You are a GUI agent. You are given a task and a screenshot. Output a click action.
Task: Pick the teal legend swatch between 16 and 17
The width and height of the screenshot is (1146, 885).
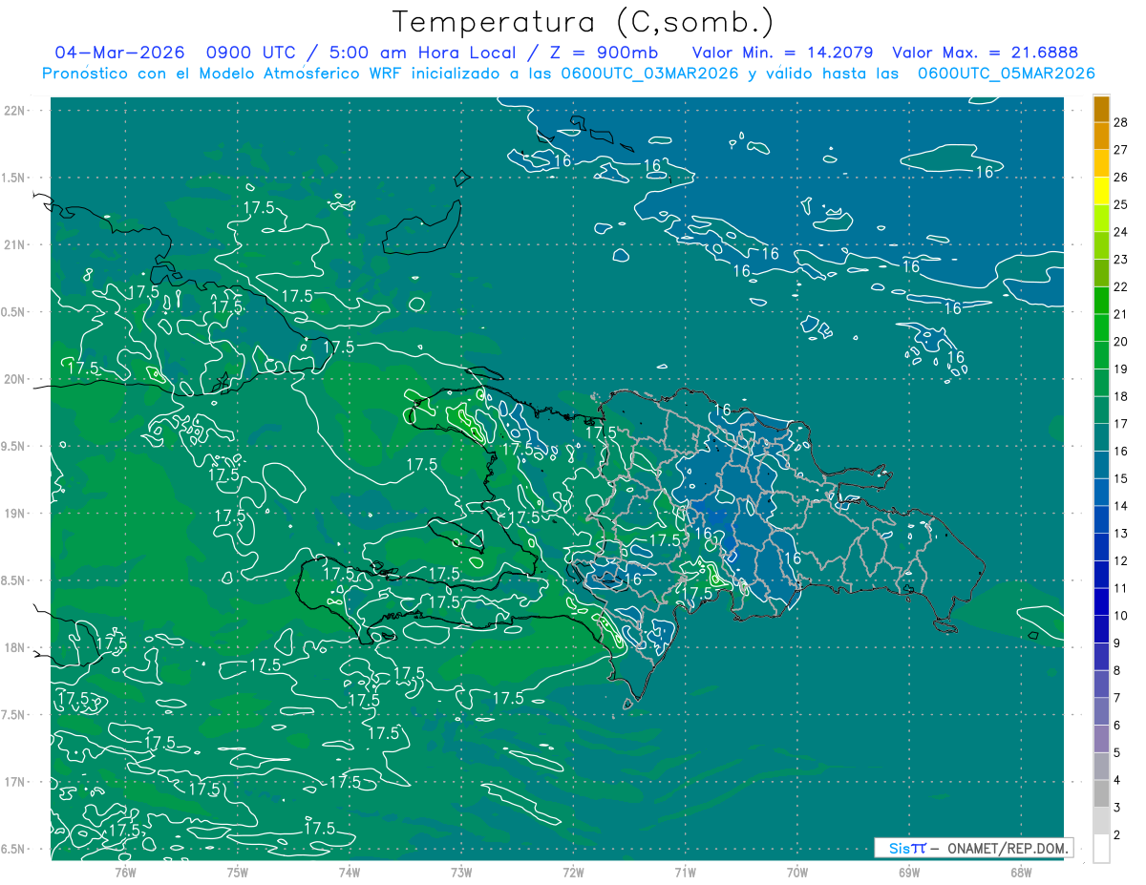(x=1101, y=438)
